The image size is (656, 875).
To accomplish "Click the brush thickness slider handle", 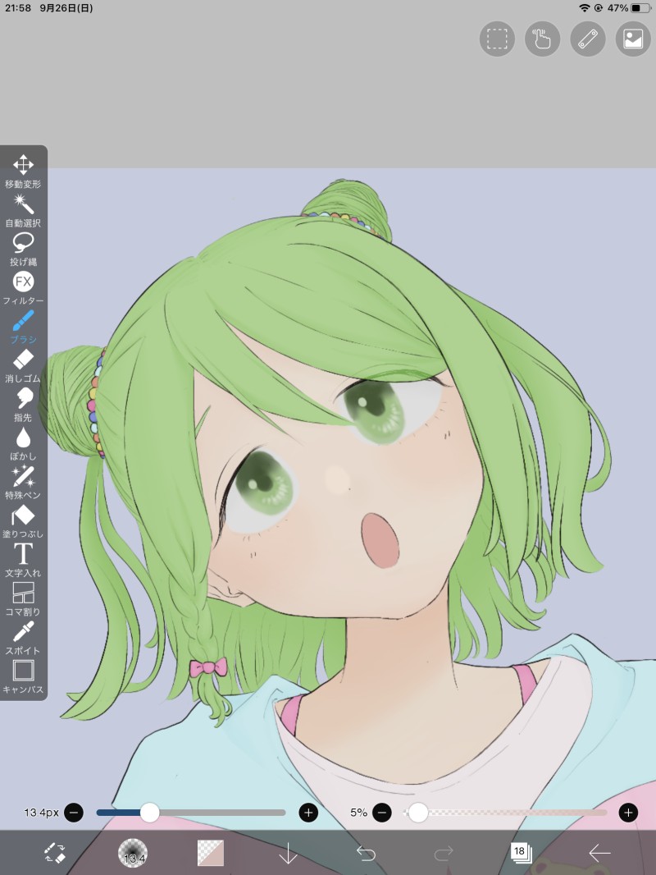I will [x=149, y=813].
